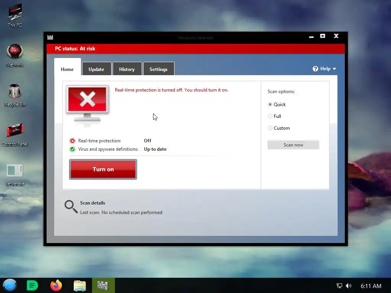Open Control Panel desktop icon
Viewport: 391px width, 293px height.
point(15,135)
